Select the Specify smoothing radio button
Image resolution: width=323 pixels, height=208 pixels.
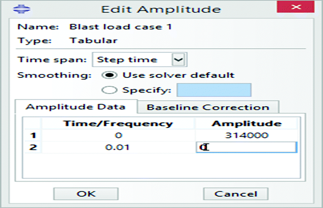click(109, 90)
